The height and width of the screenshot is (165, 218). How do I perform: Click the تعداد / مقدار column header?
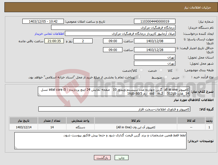tap(52, 121)
